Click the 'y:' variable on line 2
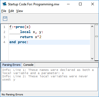The image size is (99, 97). [x=41, y=32]
